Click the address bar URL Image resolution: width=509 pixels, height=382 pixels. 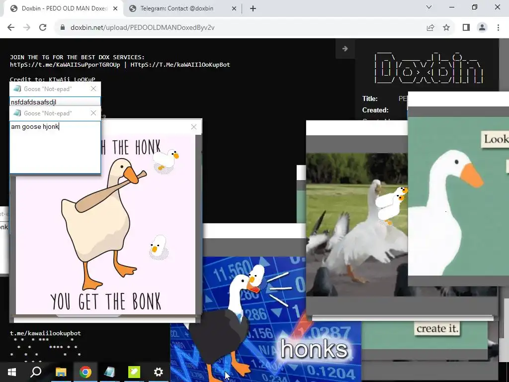pos(143,28)
